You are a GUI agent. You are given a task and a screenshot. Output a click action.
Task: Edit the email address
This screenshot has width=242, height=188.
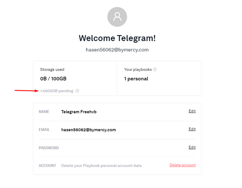click(x=192, y=129)
